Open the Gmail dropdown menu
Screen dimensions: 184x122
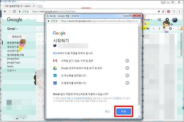tap(12, 29)
